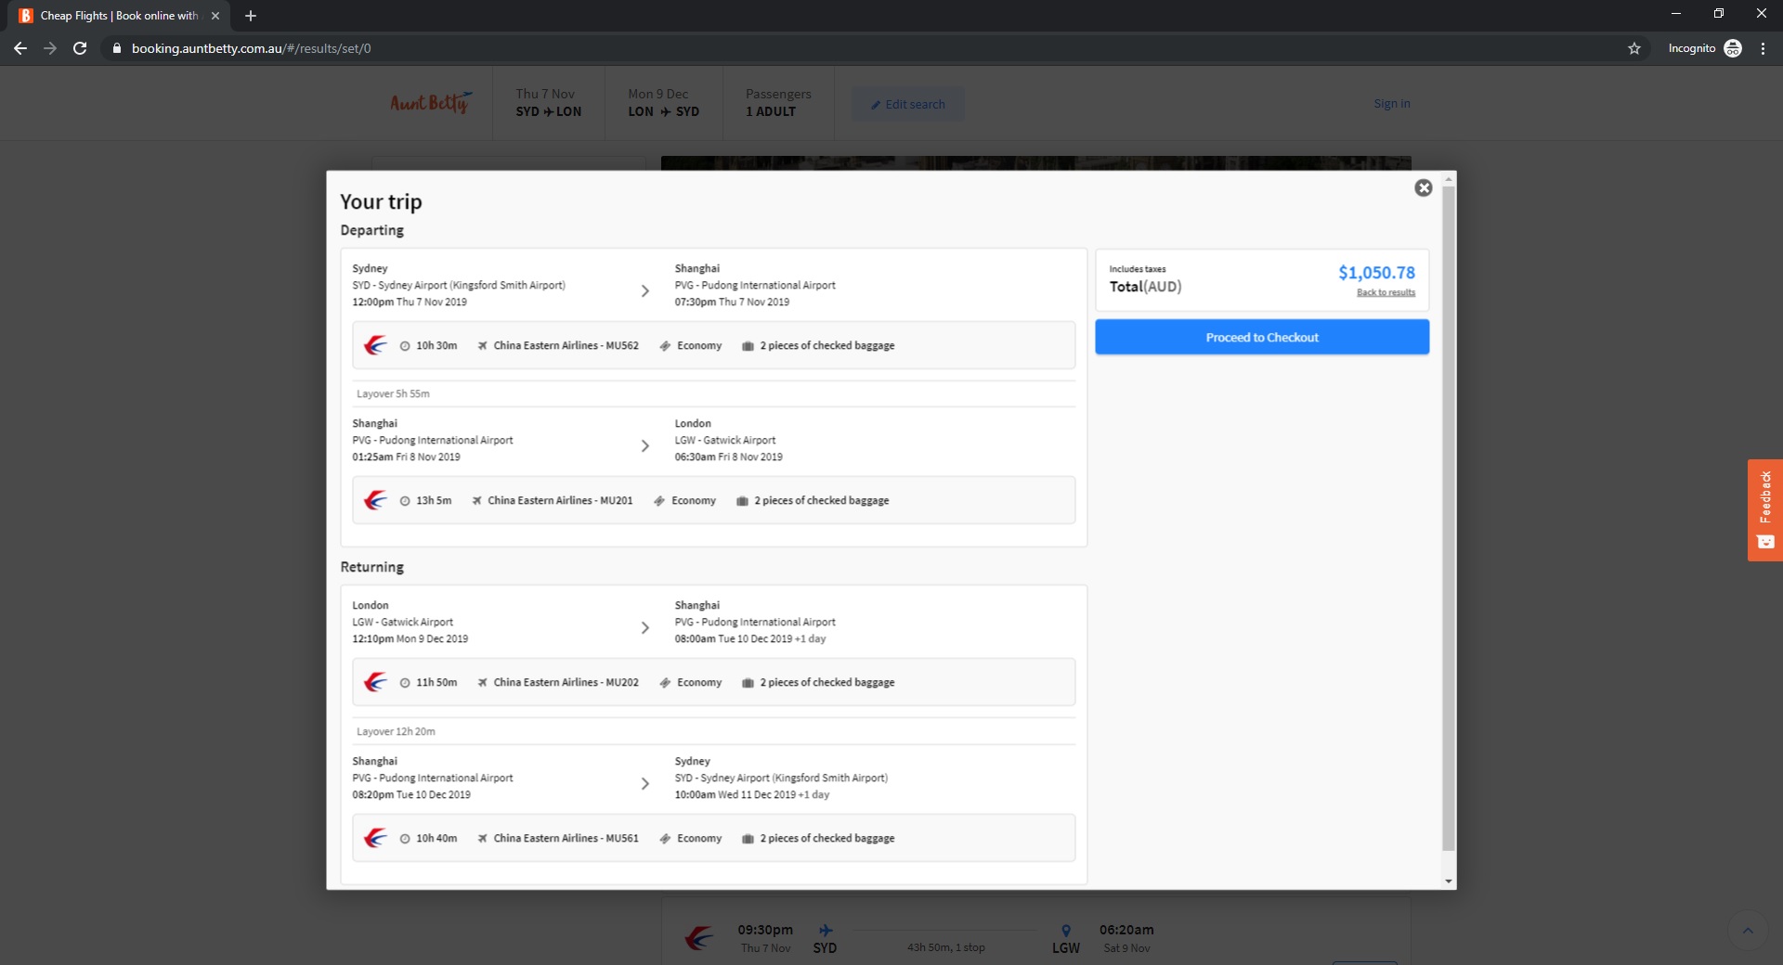1783x965 pixels.
Task: Click the dialog scrollbar down arrow
Action: tap(1449, 881)
